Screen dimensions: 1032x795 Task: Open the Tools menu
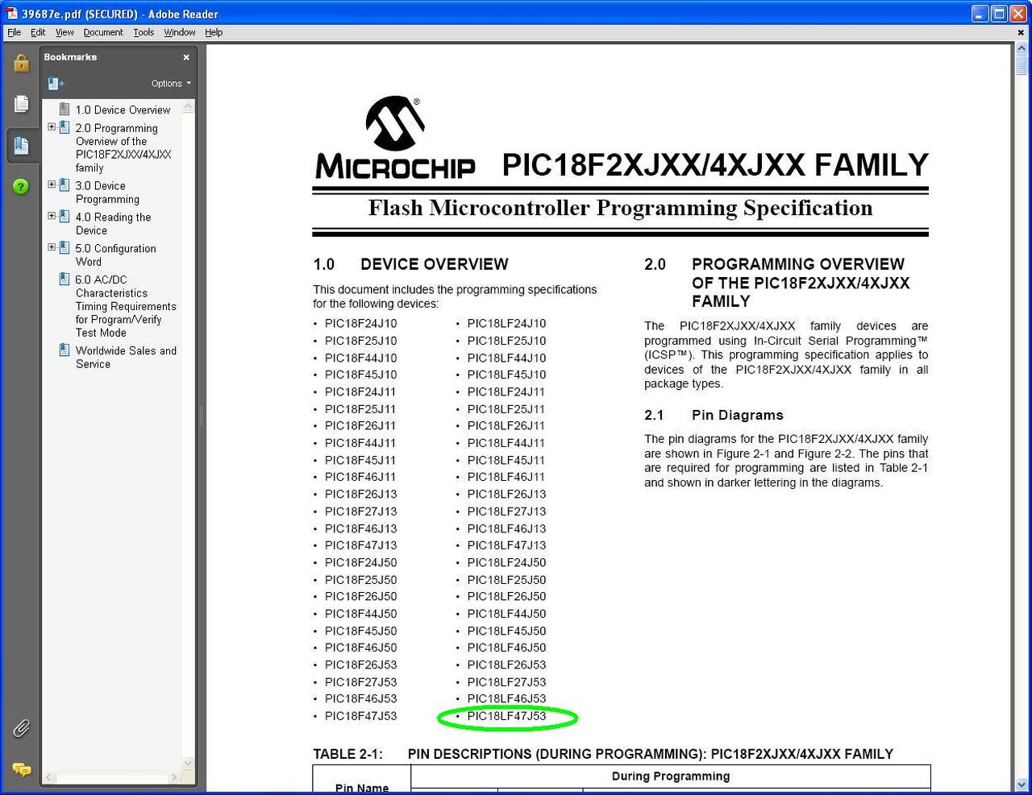coord(144,32)
